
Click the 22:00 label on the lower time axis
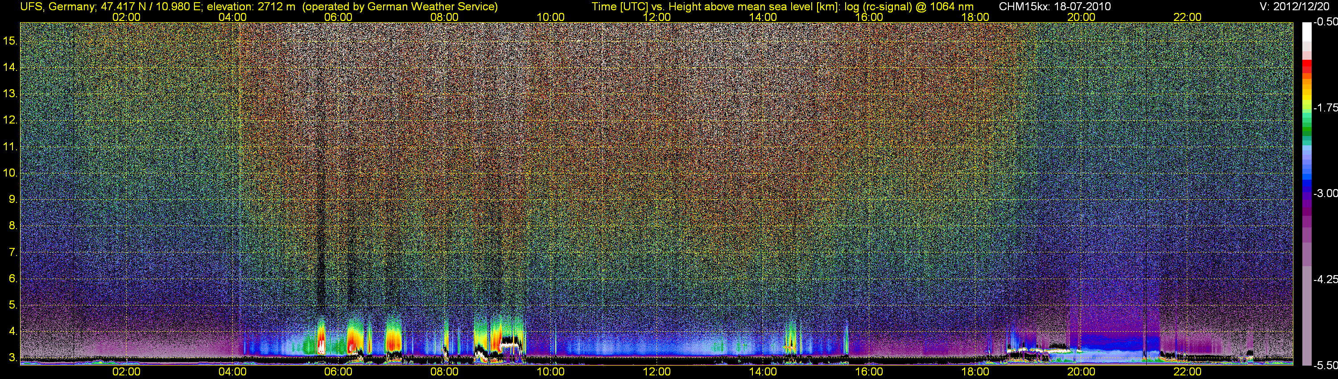1187,372
